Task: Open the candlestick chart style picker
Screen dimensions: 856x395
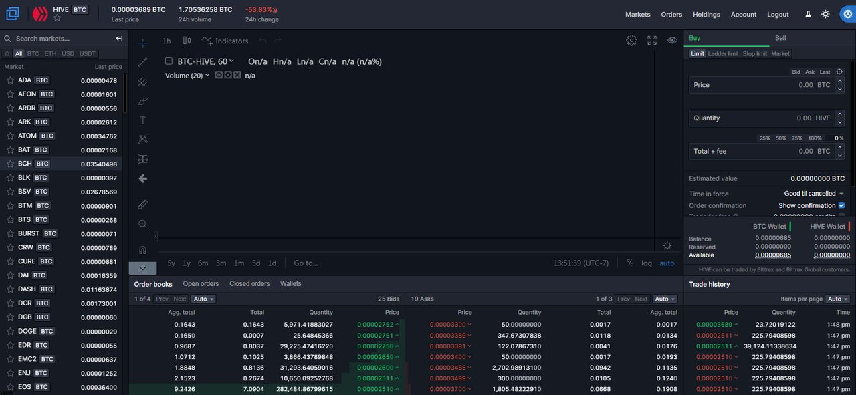Action: (187, 41)
